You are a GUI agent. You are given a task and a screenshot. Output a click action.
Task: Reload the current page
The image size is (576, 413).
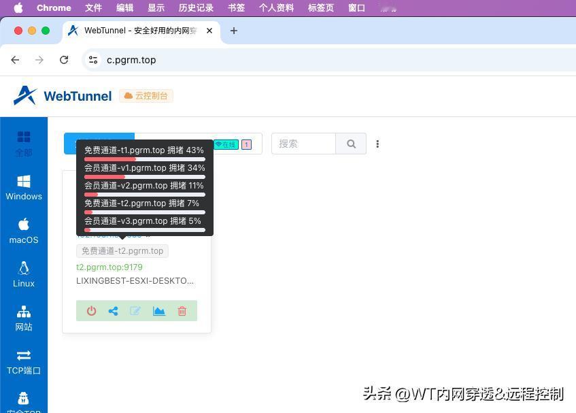point(64,60)
